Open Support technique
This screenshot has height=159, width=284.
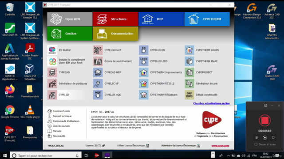tap(59, 116)
